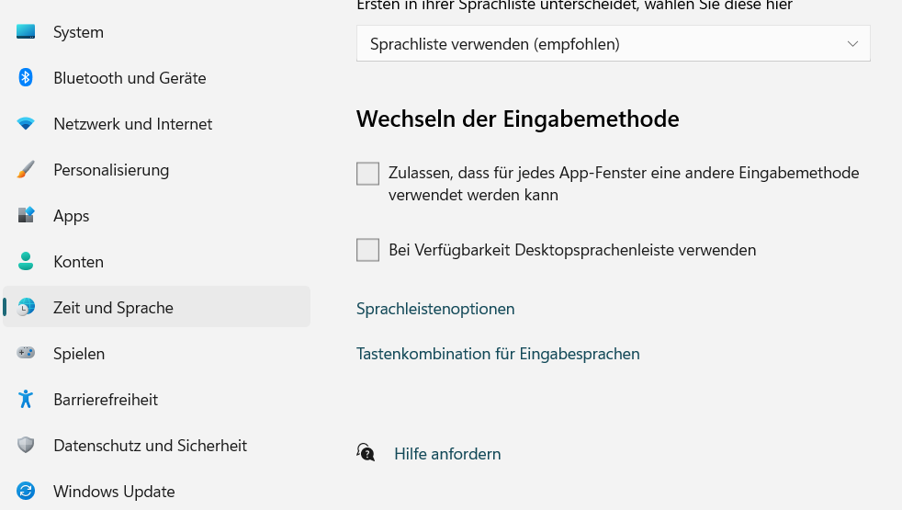Open Zeit und Sprache settings
902x510 pixels.
click(x=113, y=308)
